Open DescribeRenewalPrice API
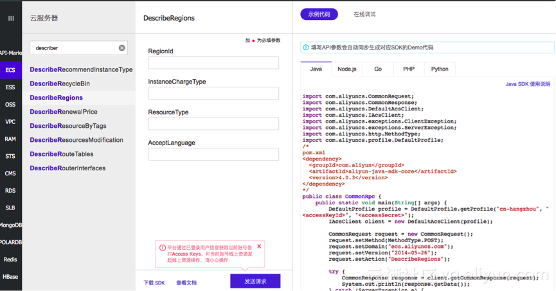 tap(64, 112)
